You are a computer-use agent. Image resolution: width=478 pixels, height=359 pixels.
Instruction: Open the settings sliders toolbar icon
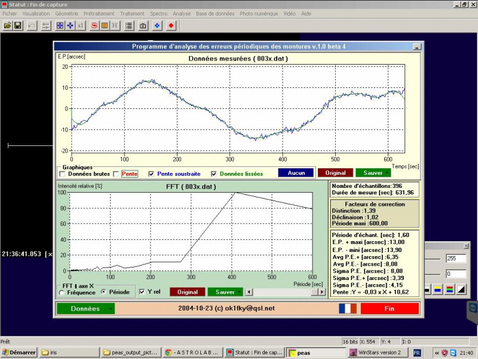46,26
